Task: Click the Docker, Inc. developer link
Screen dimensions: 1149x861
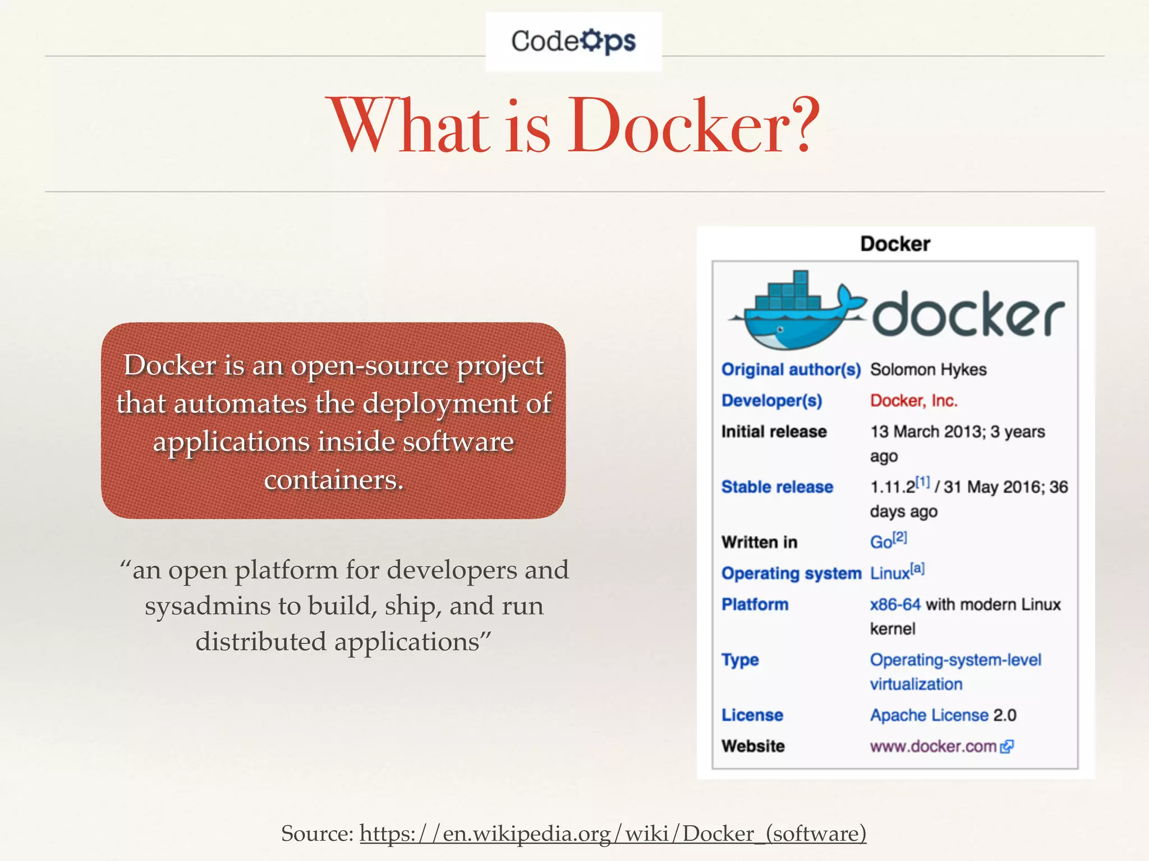Action: (913, 401)
